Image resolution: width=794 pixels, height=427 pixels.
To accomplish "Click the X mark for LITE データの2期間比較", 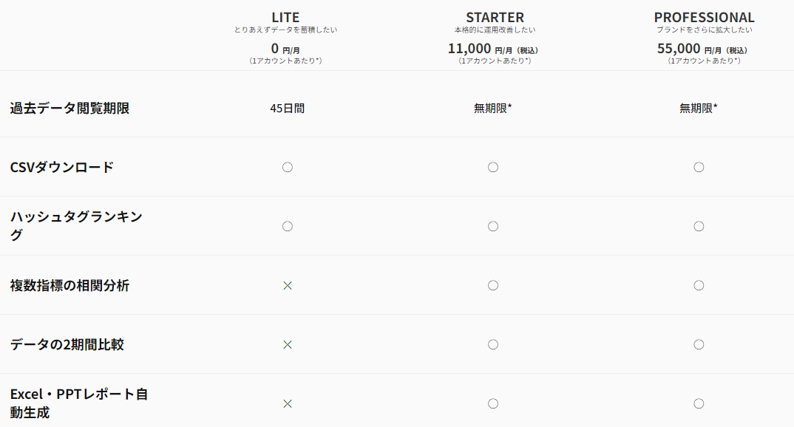I will (x=288, y=344).
